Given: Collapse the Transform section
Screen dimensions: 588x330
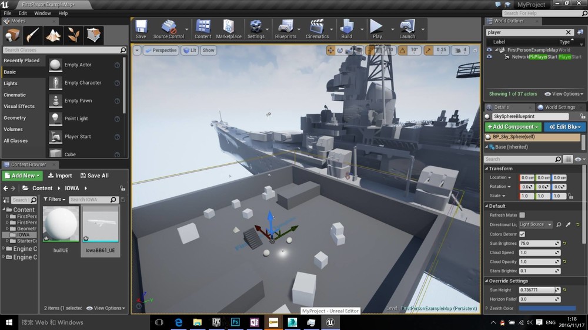Looking at the screenshot, I should pos(486,169).
